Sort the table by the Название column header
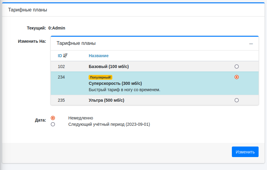This screenshot has height=170, width=267. 99,56
